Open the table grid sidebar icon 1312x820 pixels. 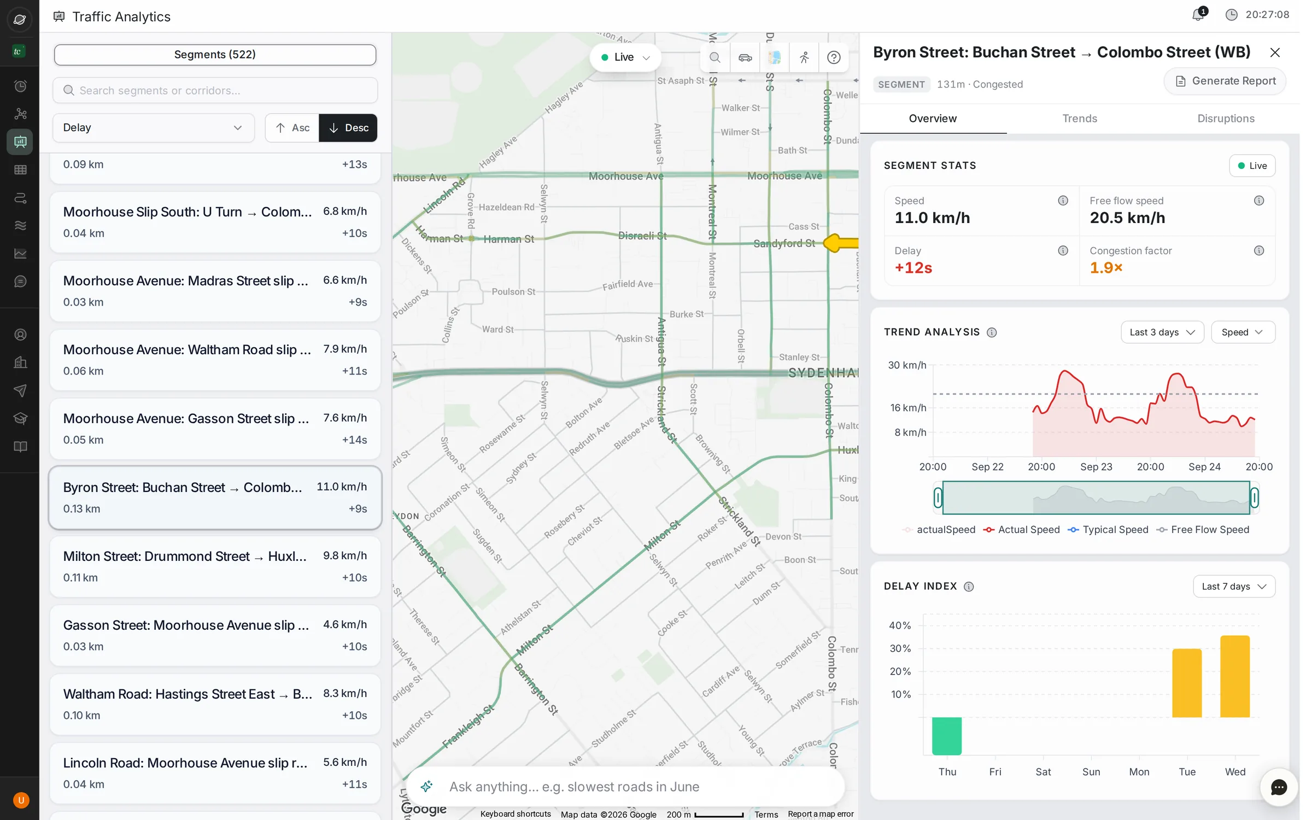20,170
